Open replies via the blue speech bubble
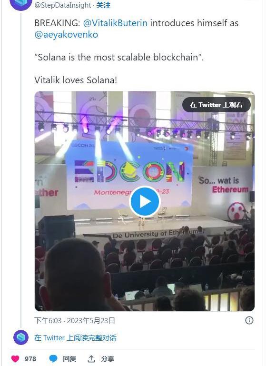This screenshot has height=366, width=266. coord(53,359)
